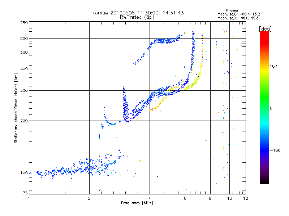Click the 'Stationary phase Virtual Height [km]' axis label
Screen dimensions: 289x216
click(16, 108)
